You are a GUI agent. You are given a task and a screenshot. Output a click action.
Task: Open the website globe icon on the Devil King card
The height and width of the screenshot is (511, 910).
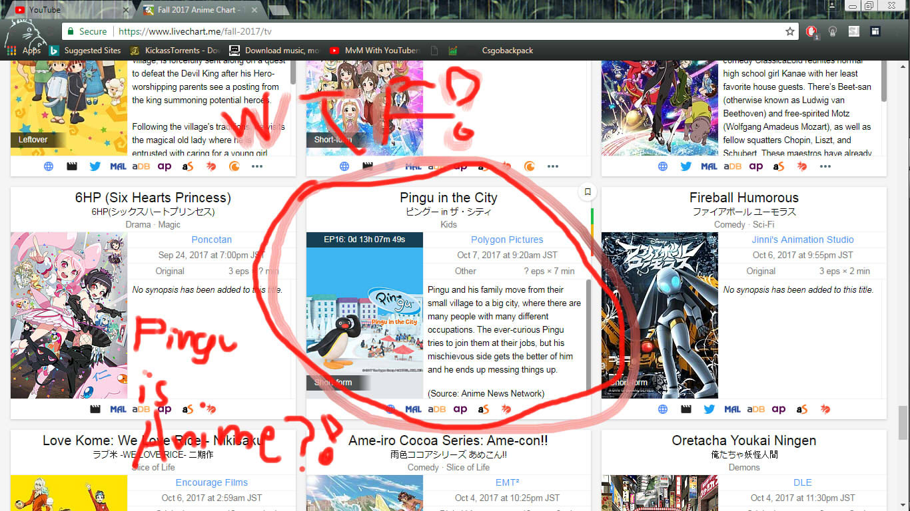(x=49, y=166)
